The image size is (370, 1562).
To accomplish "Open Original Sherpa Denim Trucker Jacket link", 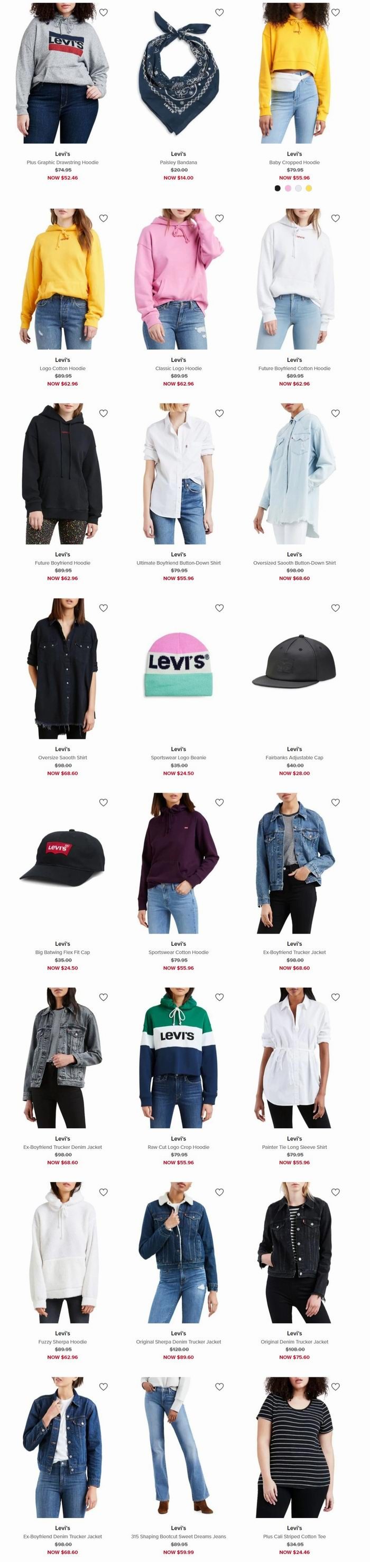I will point(179,1342).
